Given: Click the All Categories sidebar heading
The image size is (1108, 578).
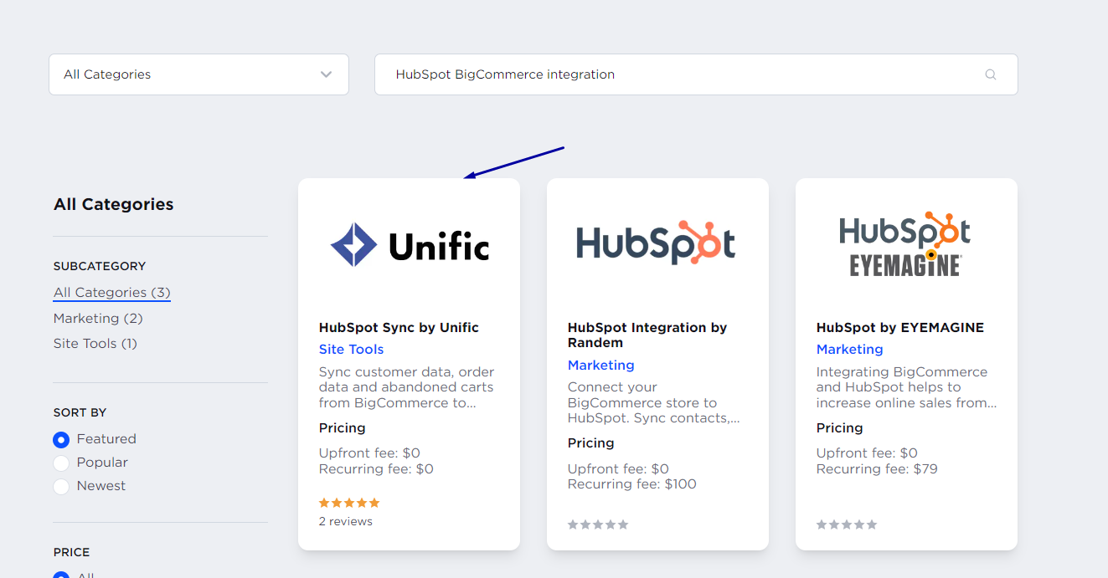Looking at the screenshot, I should [x=114, y=205].
